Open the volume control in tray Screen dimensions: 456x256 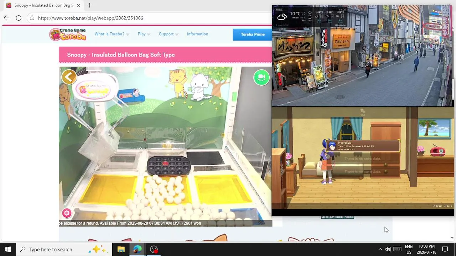tap(388, 249)
